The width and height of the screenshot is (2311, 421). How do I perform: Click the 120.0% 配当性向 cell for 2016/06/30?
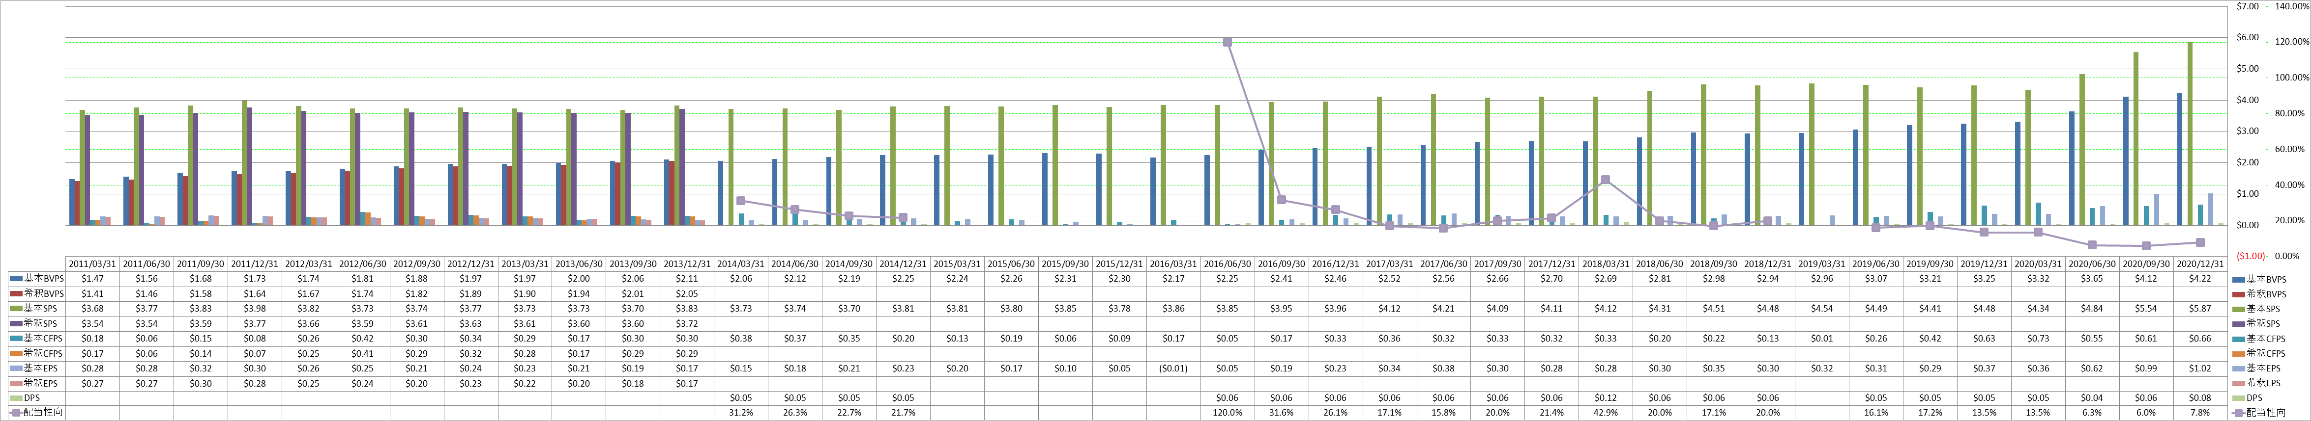(x=1227, y=413)
